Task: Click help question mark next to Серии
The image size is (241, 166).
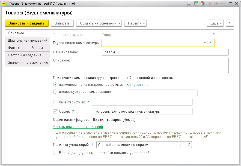Action: [x=73, y=111]
